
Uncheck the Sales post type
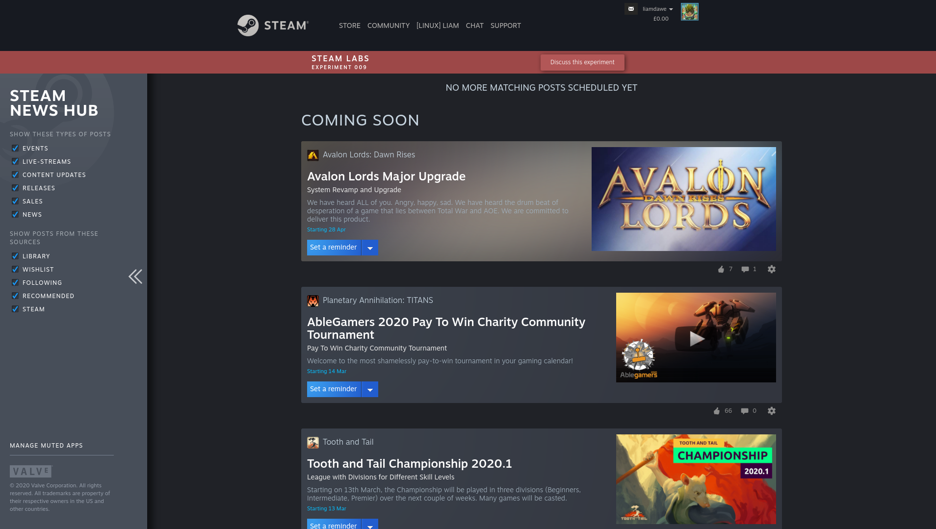(x=15, y=201)
